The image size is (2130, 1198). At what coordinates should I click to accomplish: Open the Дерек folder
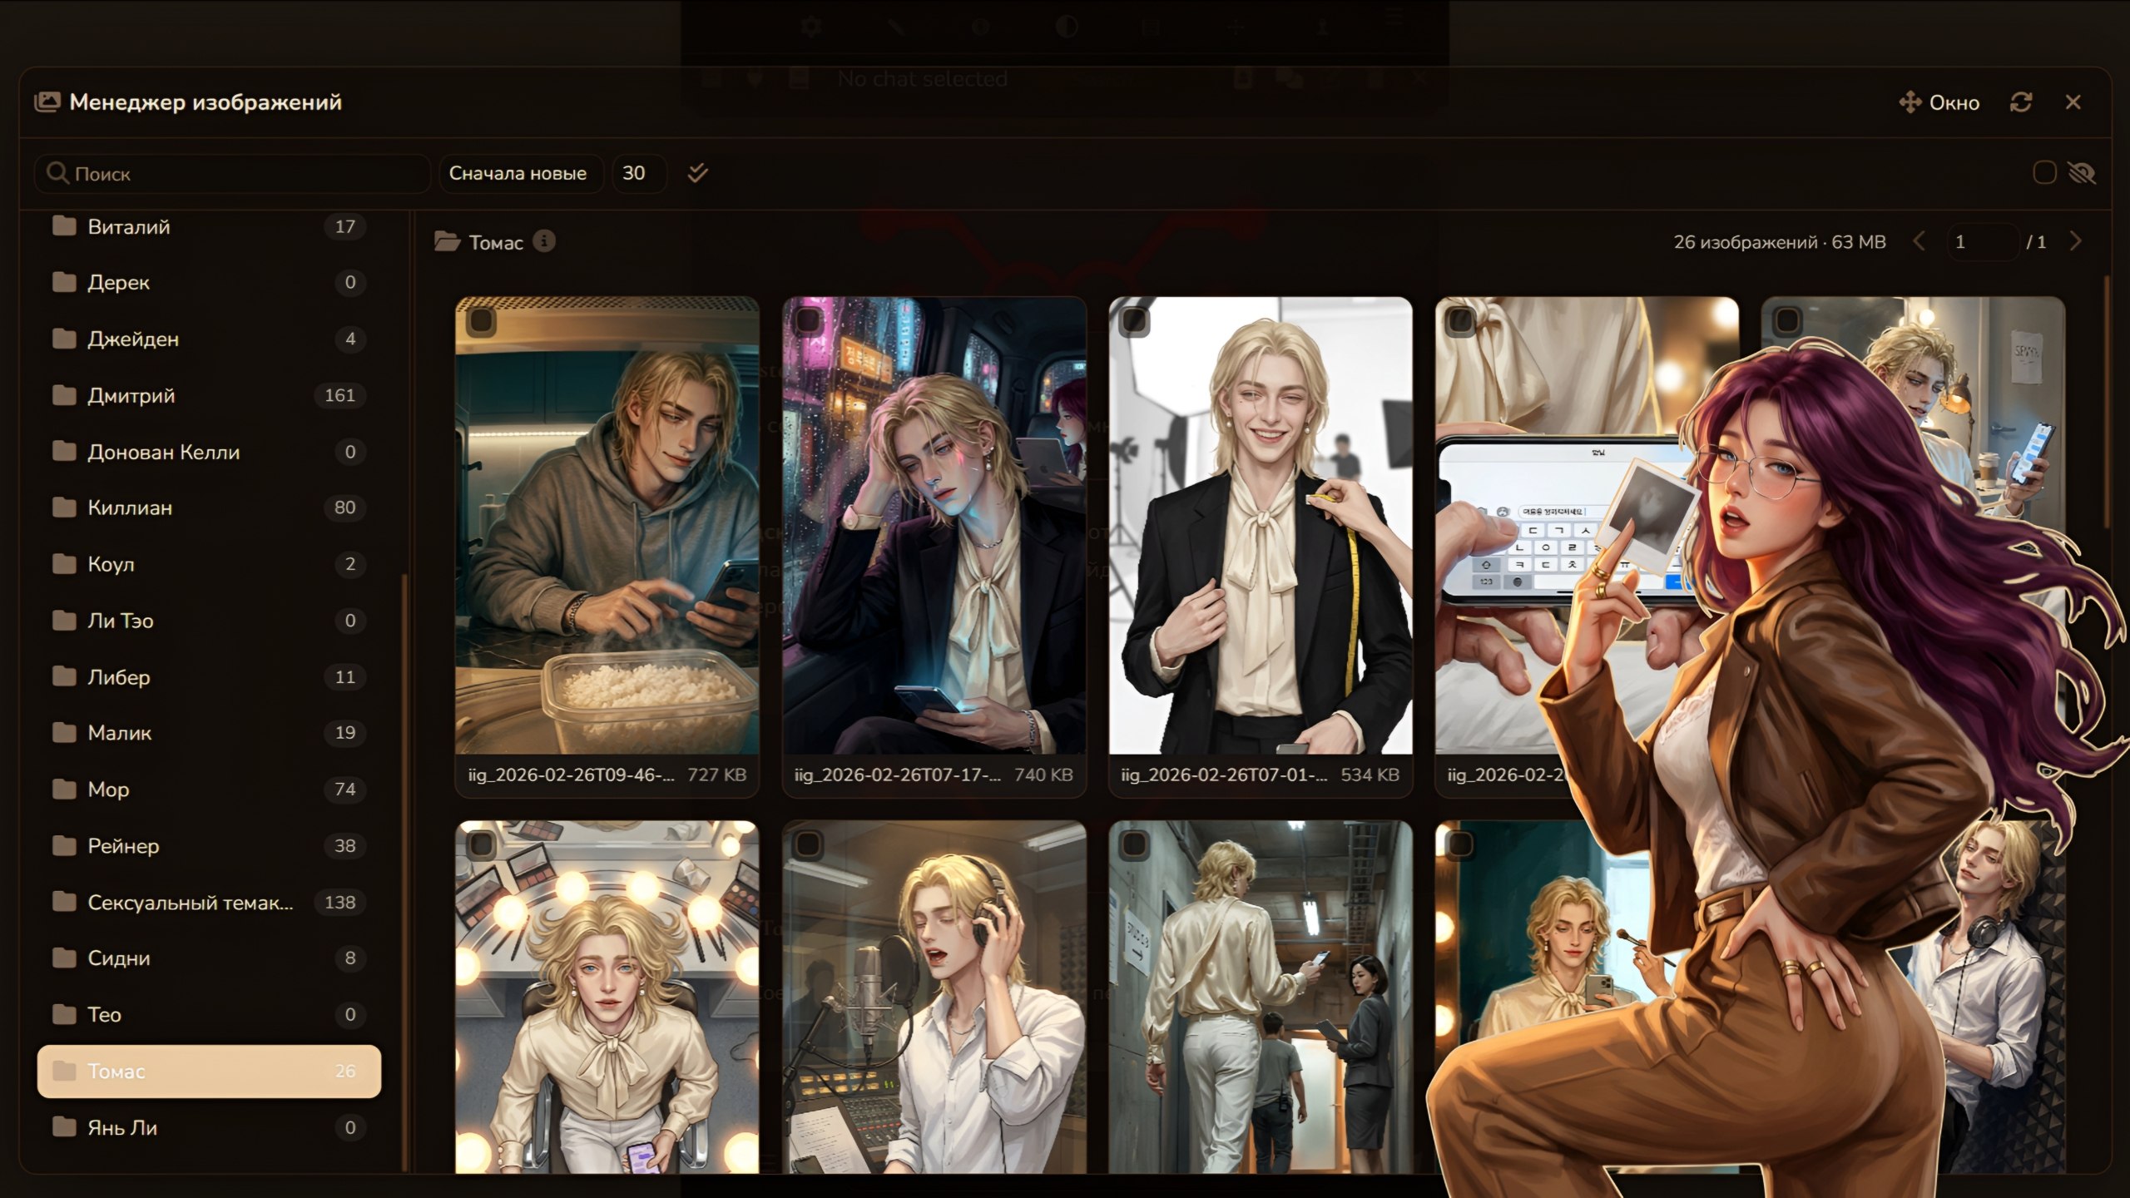[x=209, y=283]
